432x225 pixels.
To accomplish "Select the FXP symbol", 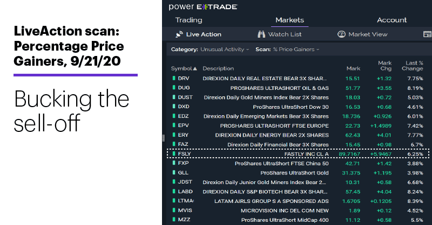I will pyautogui.click(x=183, y=163).
